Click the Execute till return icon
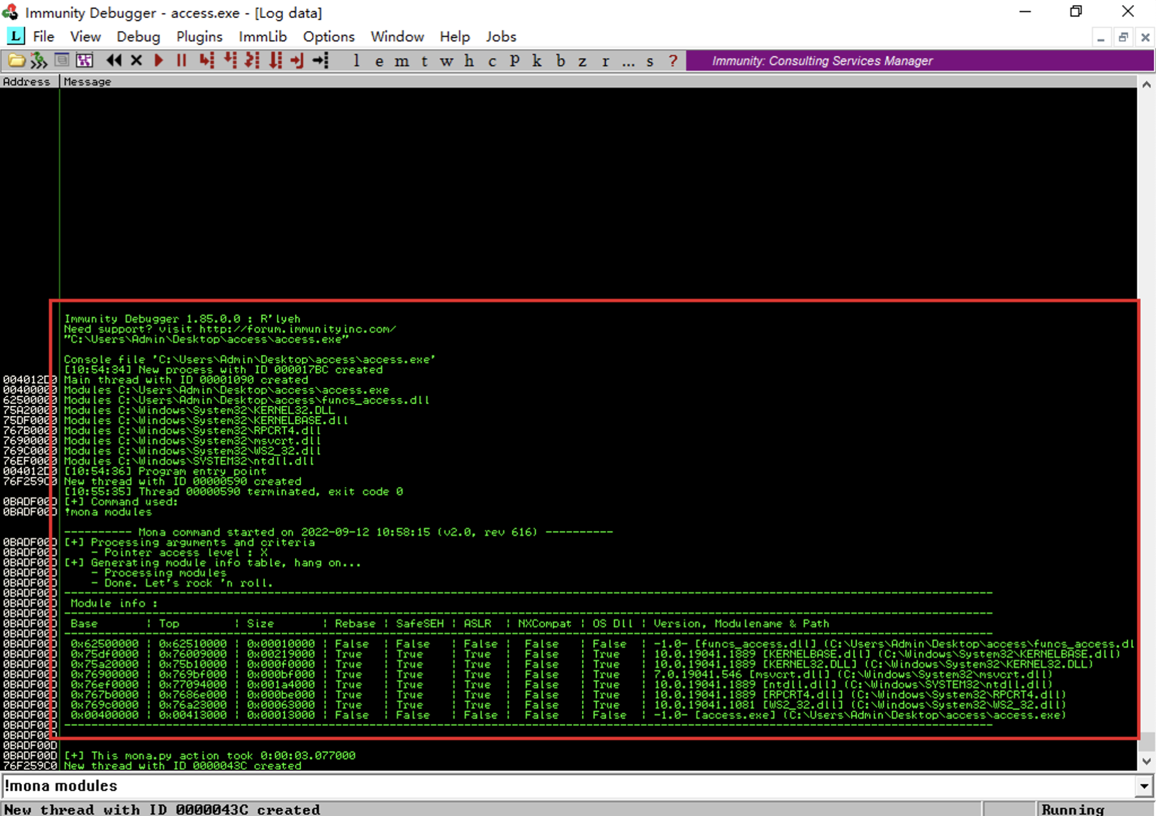Image resolution: width=1156 pixels, height=816 pixels. point(297,61)
